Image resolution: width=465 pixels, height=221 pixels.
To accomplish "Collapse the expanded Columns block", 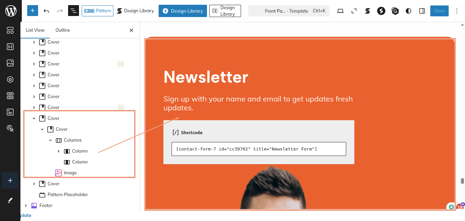I will click(x=50, y=140).
